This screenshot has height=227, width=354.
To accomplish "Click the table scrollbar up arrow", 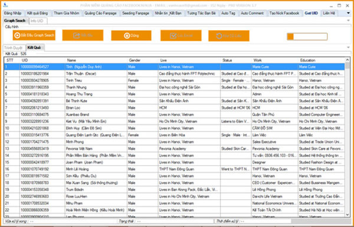I will [x=347, y=60].
